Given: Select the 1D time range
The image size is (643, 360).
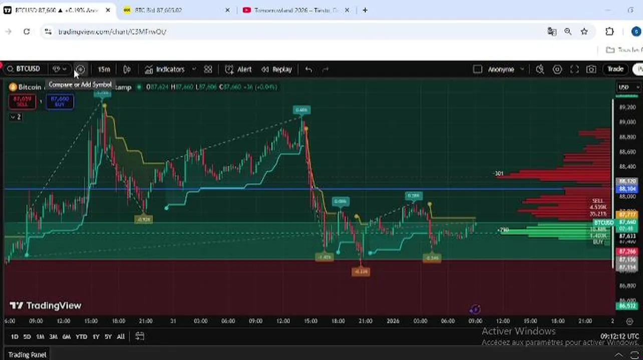Looking at the screenshot, I should tap(15, 336).
